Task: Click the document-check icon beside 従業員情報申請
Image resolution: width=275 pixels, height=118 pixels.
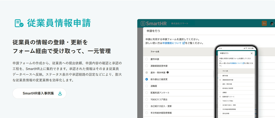Action: pyautogui.click(x=19, y=23)
